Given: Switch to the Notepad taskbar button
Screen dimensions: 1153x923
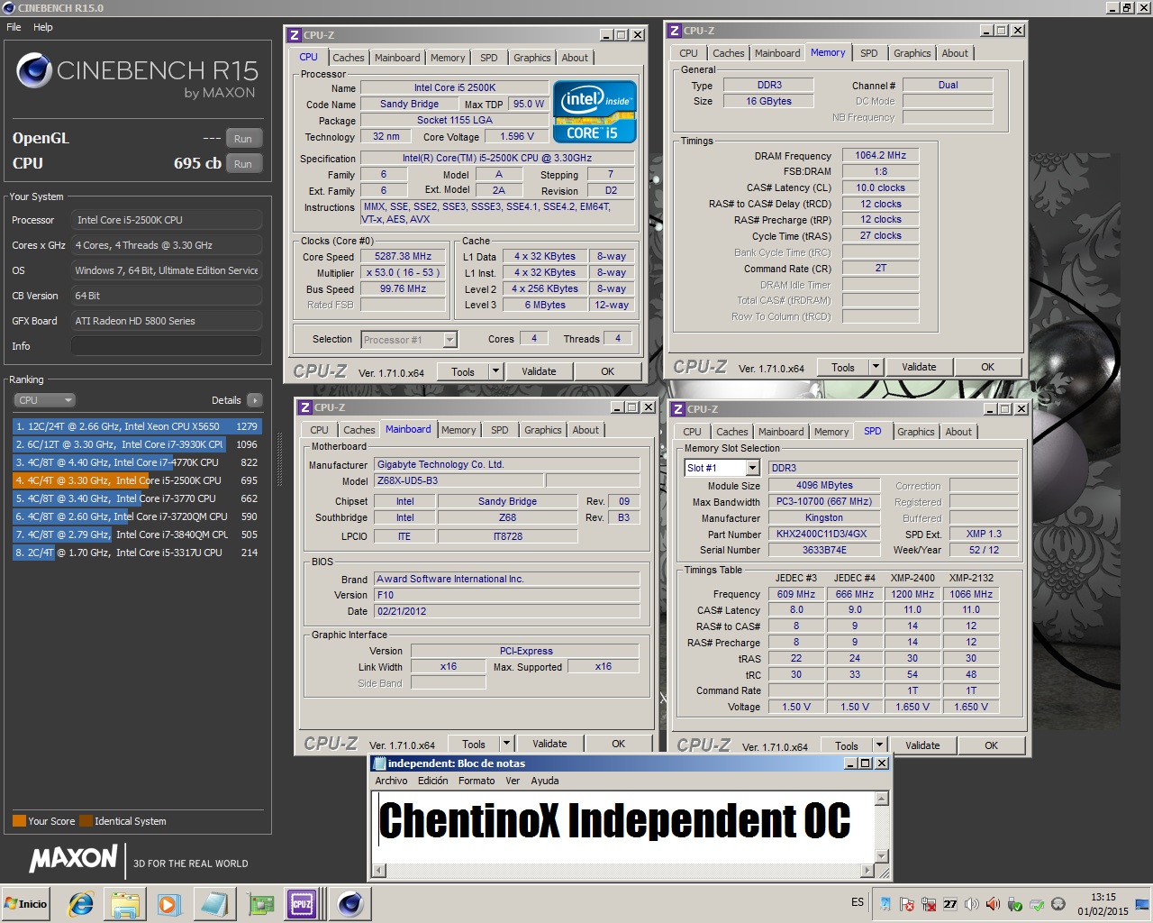Looking at the screenshot, I should pos(214,904).
